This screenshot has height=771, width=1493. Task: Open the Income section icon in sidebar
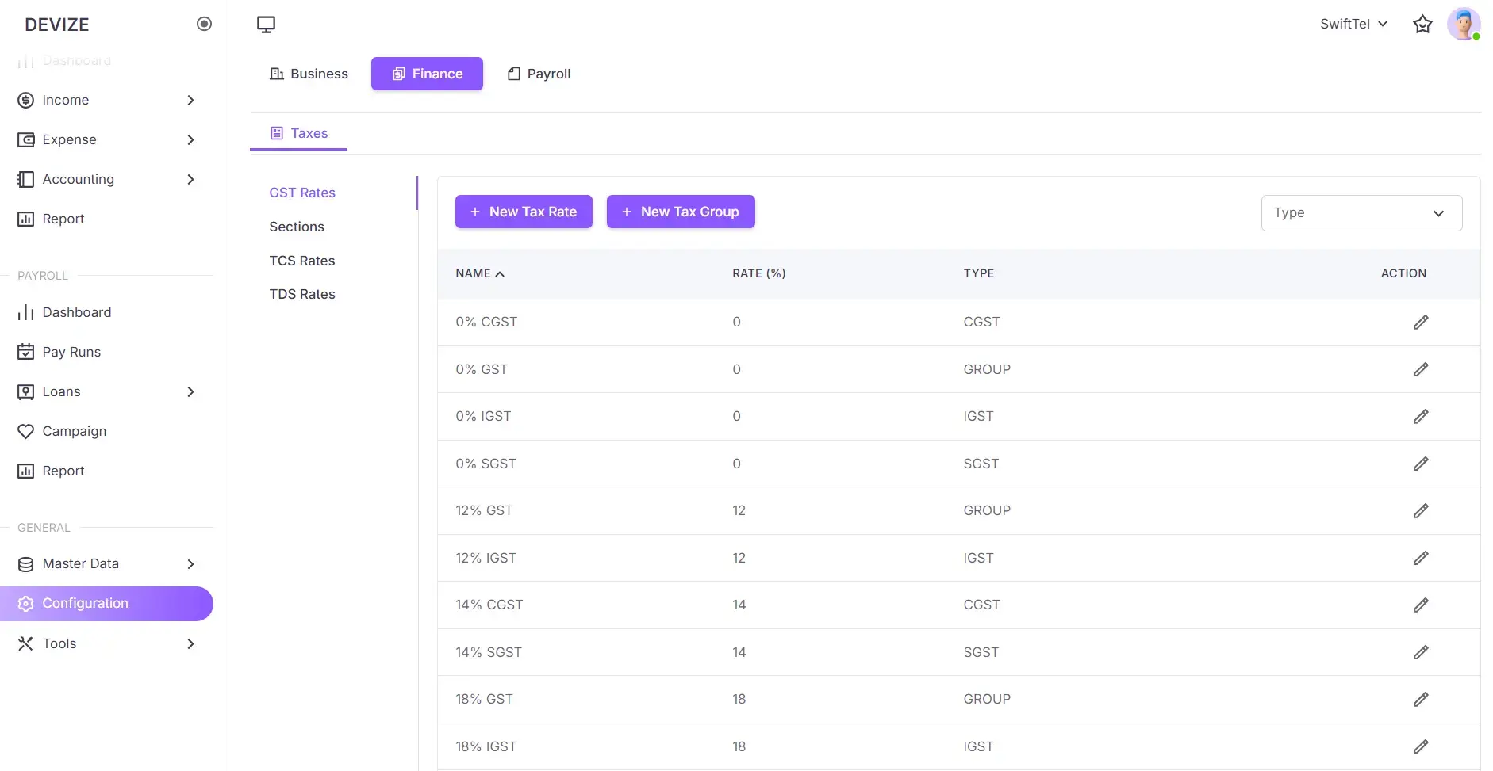[25, 100]
